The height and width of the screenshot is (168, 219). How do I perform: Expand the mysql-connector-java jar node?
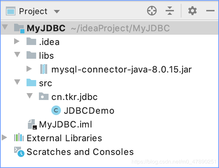(x=29, y=69)
